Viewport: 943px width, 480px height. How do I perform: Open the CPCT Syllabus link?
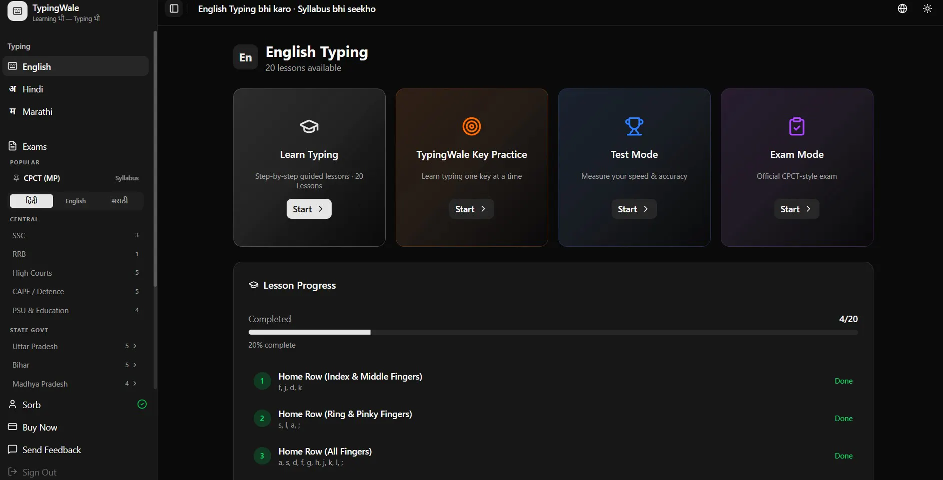(127, 178)
